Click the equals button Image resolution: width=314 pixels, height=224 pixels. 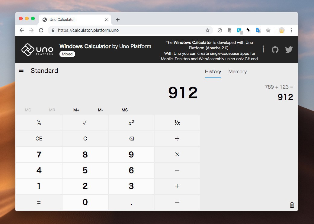point(177,202)
